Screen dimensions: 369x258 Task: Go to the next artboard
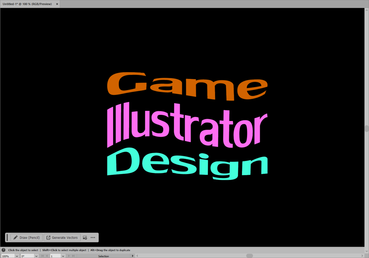tap(69, 256)
